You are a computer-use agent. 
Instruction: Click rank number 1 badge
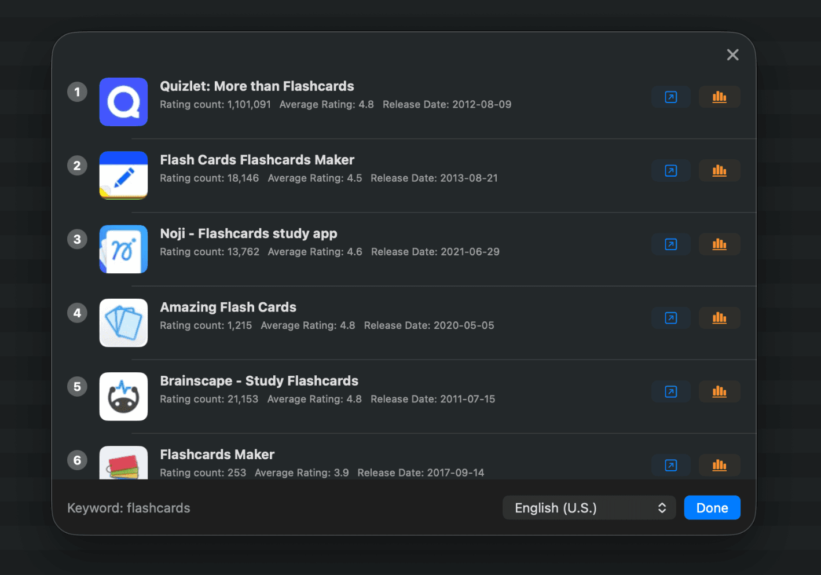tap(77, 91)
